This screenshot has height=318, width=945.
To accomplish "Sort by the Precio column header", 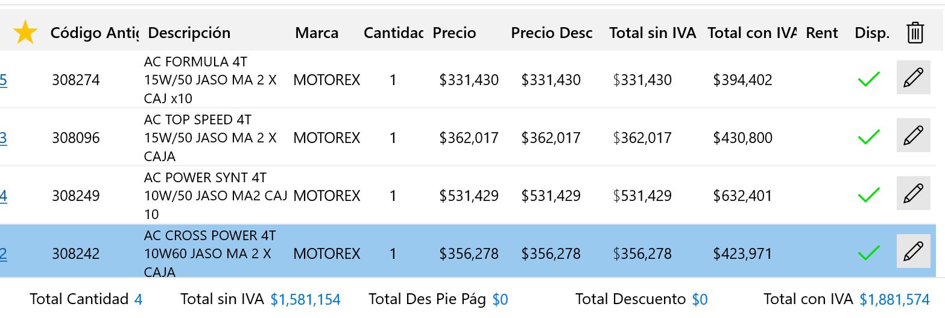I will (x=454, y=33).
